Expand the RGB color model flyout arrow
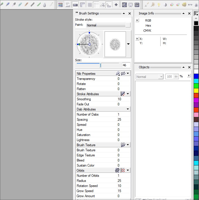The image size is (199, 200). coord(137,20)
